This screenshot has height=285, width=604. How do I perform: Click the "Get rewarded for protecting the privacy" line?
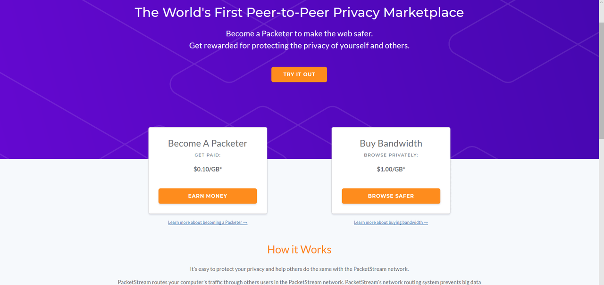click(299, 46)
